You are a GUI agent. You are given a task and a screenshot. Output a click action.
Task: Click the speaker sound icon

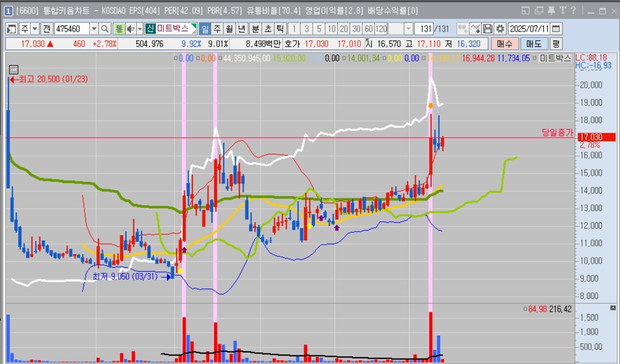click(x=130, y=29)
